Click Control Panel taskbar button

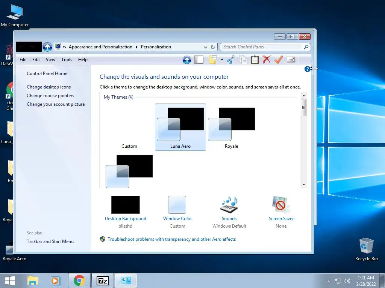[126, 280]
